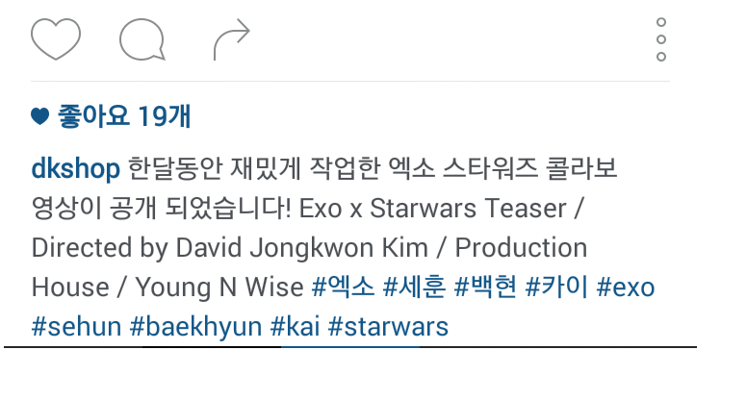Open the three-dot more options menu
The width and height of the screenshot is (747, 400).
click(x=660, y=39)
